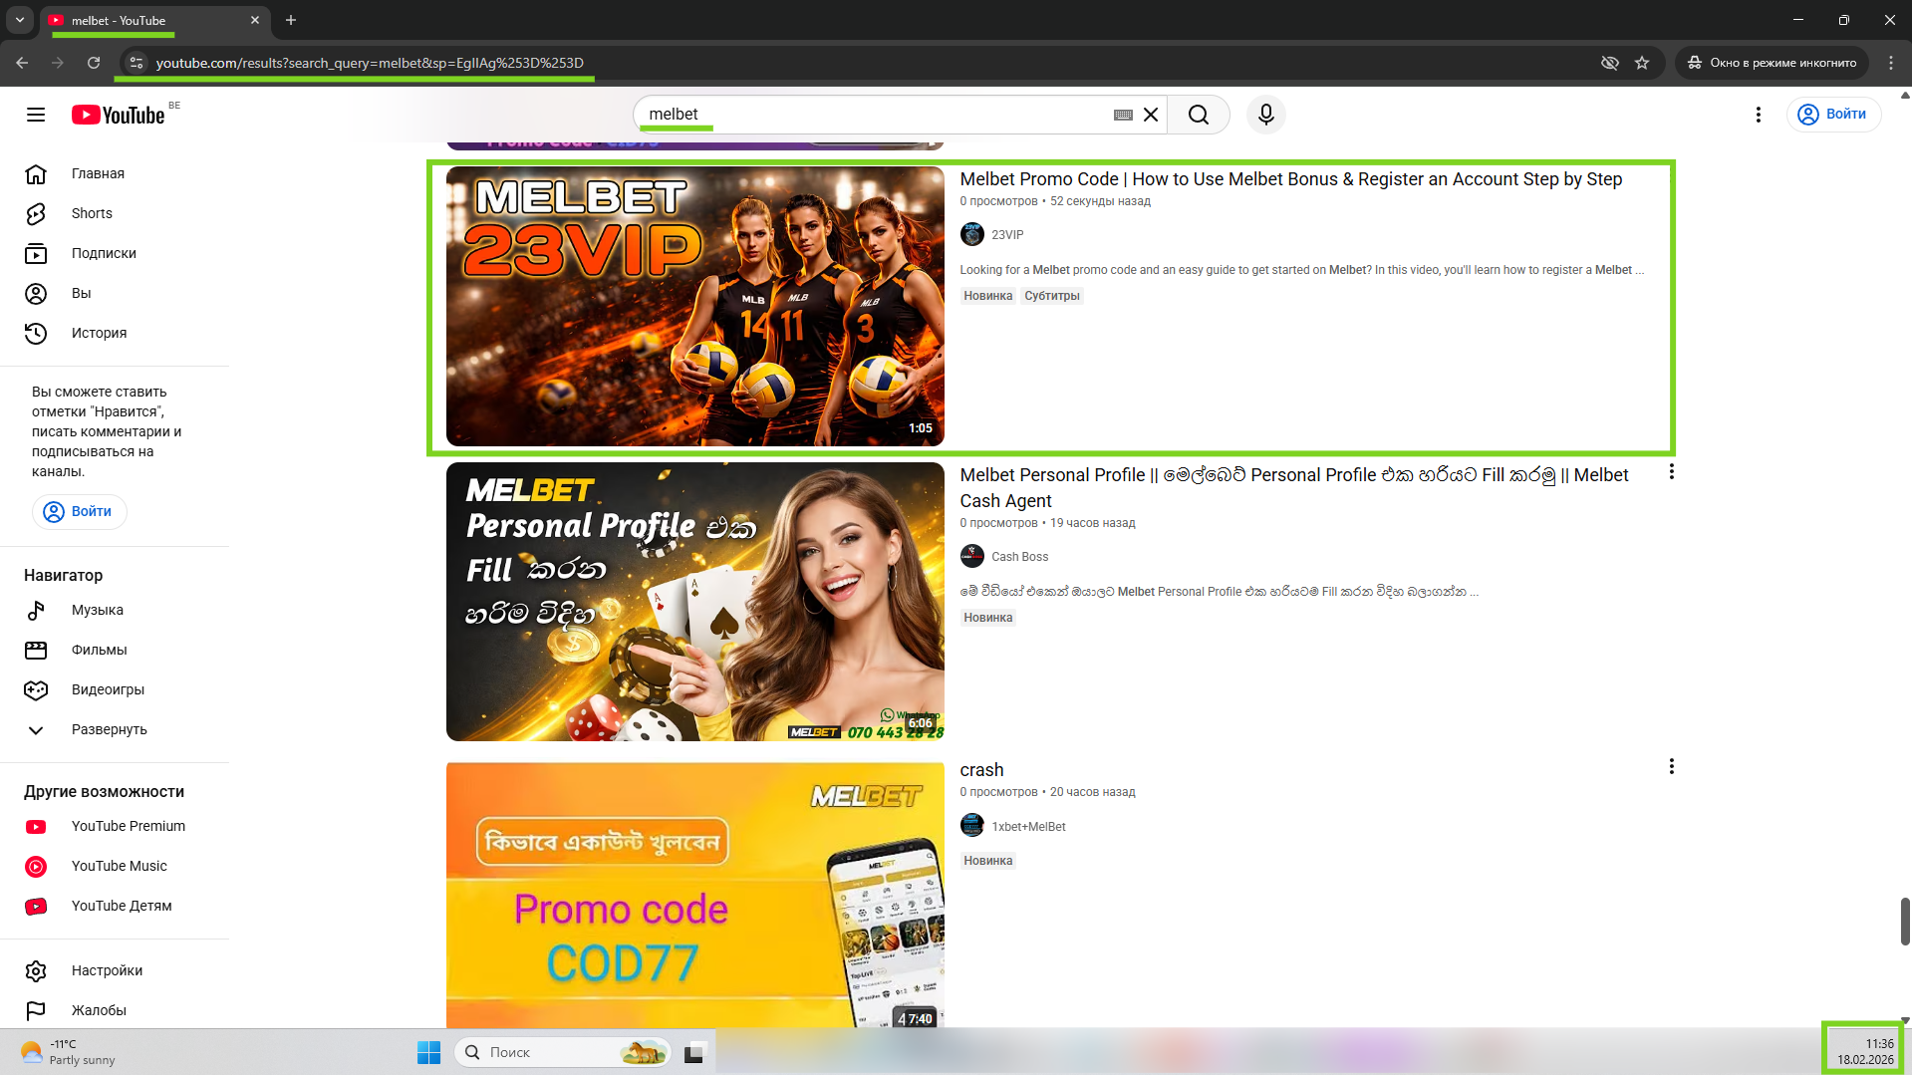Open YouTube Детям link
1912x1075 pixels.
click(115, 906)
